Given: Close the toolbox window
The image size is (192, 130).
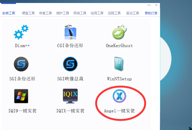Looking at the screenshot, I should [x=156, y=5].
